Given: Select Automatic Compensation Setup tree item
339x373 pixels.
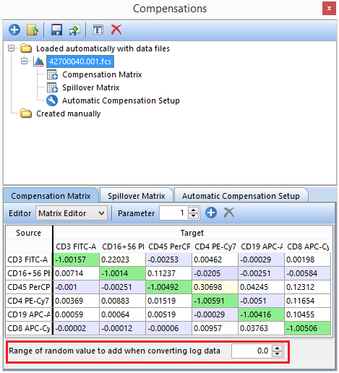Looking at the screenshot, I should (x=121, y=100).
